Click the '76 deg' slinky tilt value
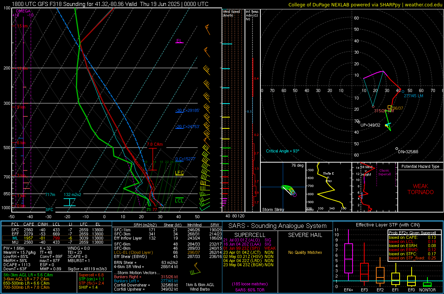 coord(297,165)
